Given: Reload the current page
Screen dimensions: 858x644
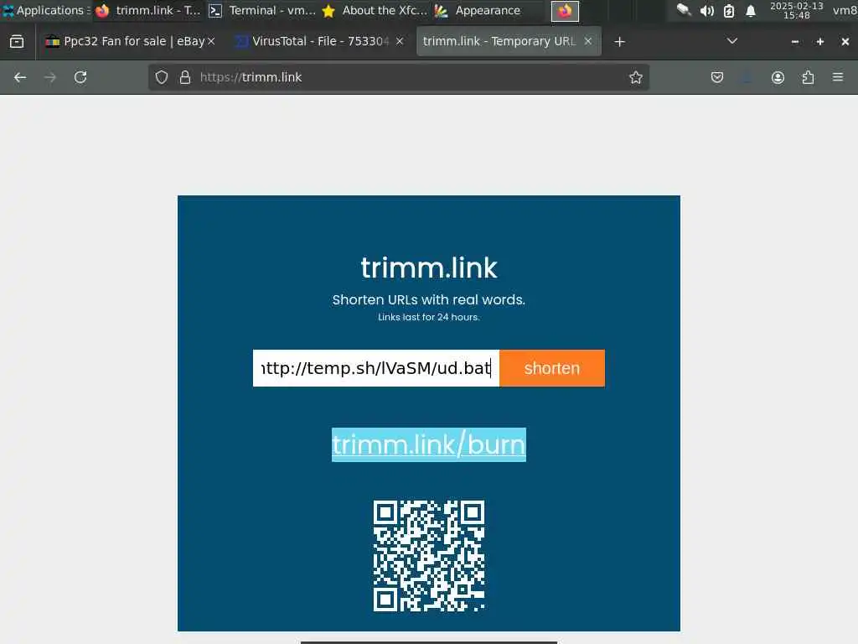Looking at the screenshot, I should [x=80, y=77].
